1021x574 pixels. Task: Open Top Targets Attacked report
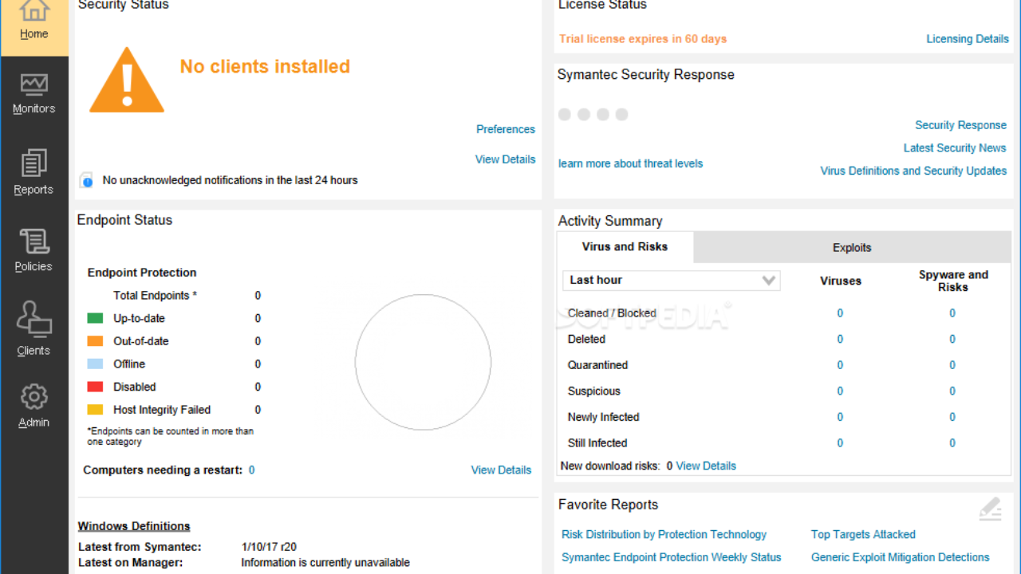pos(863,535)
